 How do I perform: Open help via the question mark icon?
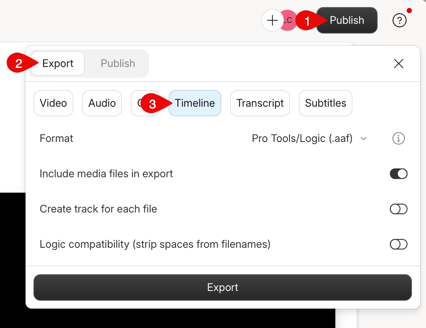pos(399,20)
